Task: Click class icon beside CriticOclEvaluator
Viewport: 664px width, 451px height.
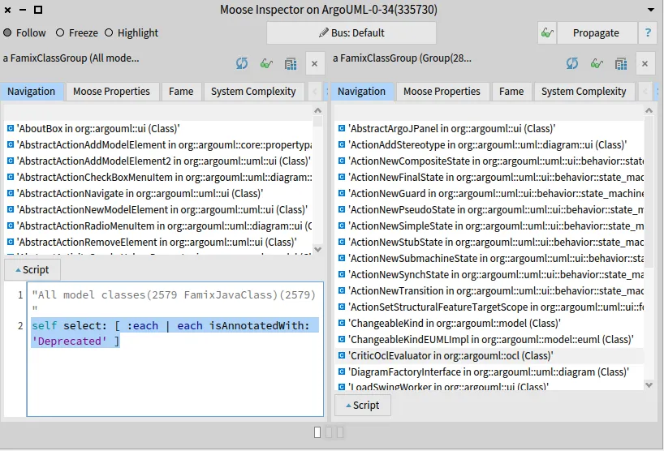Action: click(341, 355)
